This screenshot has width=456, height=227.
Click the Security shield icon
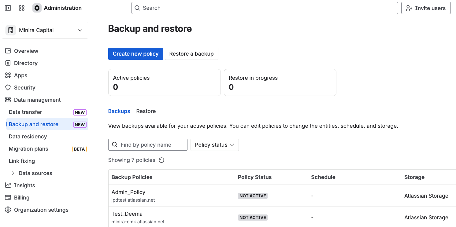click(8, 87)
